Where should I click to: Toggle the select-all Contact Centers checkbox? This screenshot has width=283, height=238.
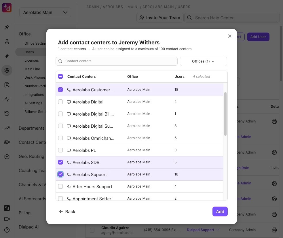[x=60, y=76]
